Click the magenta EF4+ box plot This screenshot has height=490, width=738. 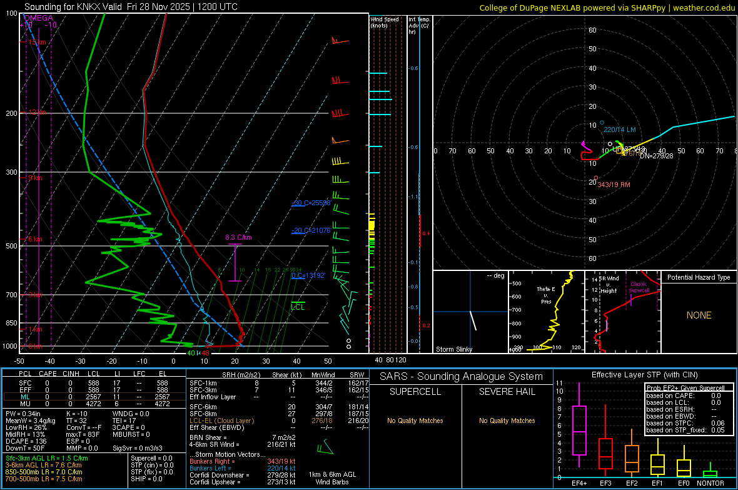579,425
